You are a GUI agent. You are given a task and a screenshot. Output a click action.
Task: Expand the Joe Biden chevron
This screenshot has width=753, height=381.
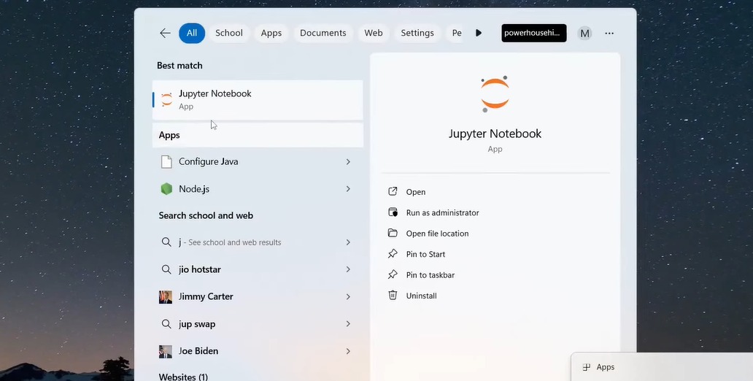click(348, 351)
